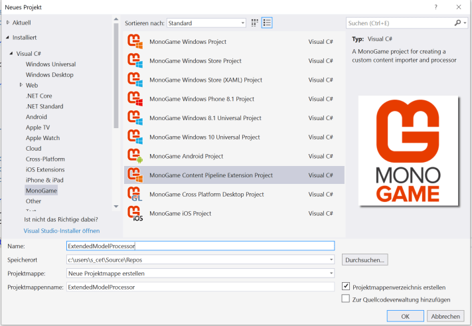
Task: Select Android category in tree
Action: tap(36, 117)
